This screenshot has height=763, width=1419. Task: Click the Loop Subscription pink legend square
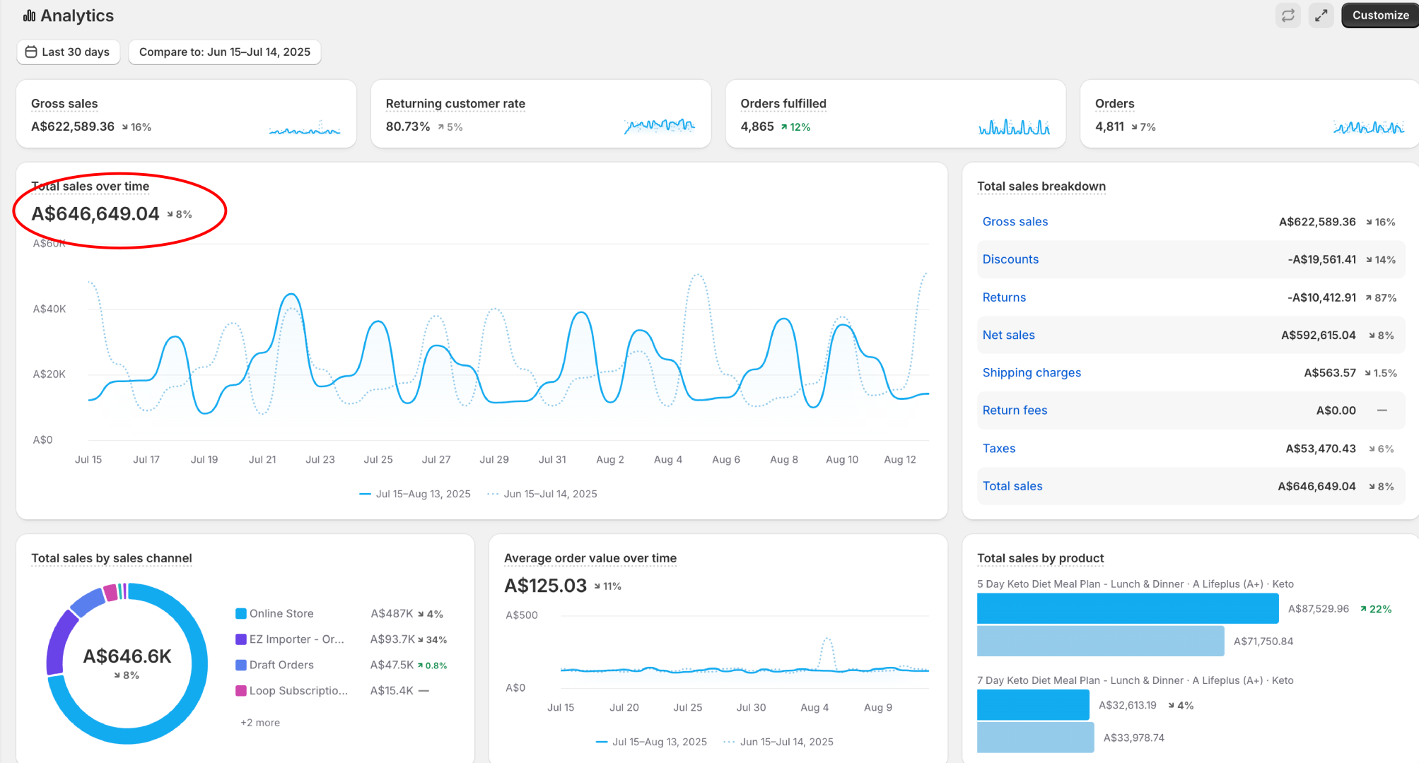click(x=241, y=690)
